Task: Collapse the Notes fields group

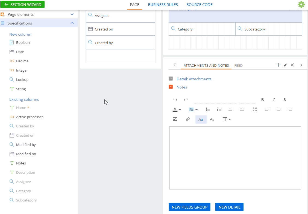Action: point(171,87)
